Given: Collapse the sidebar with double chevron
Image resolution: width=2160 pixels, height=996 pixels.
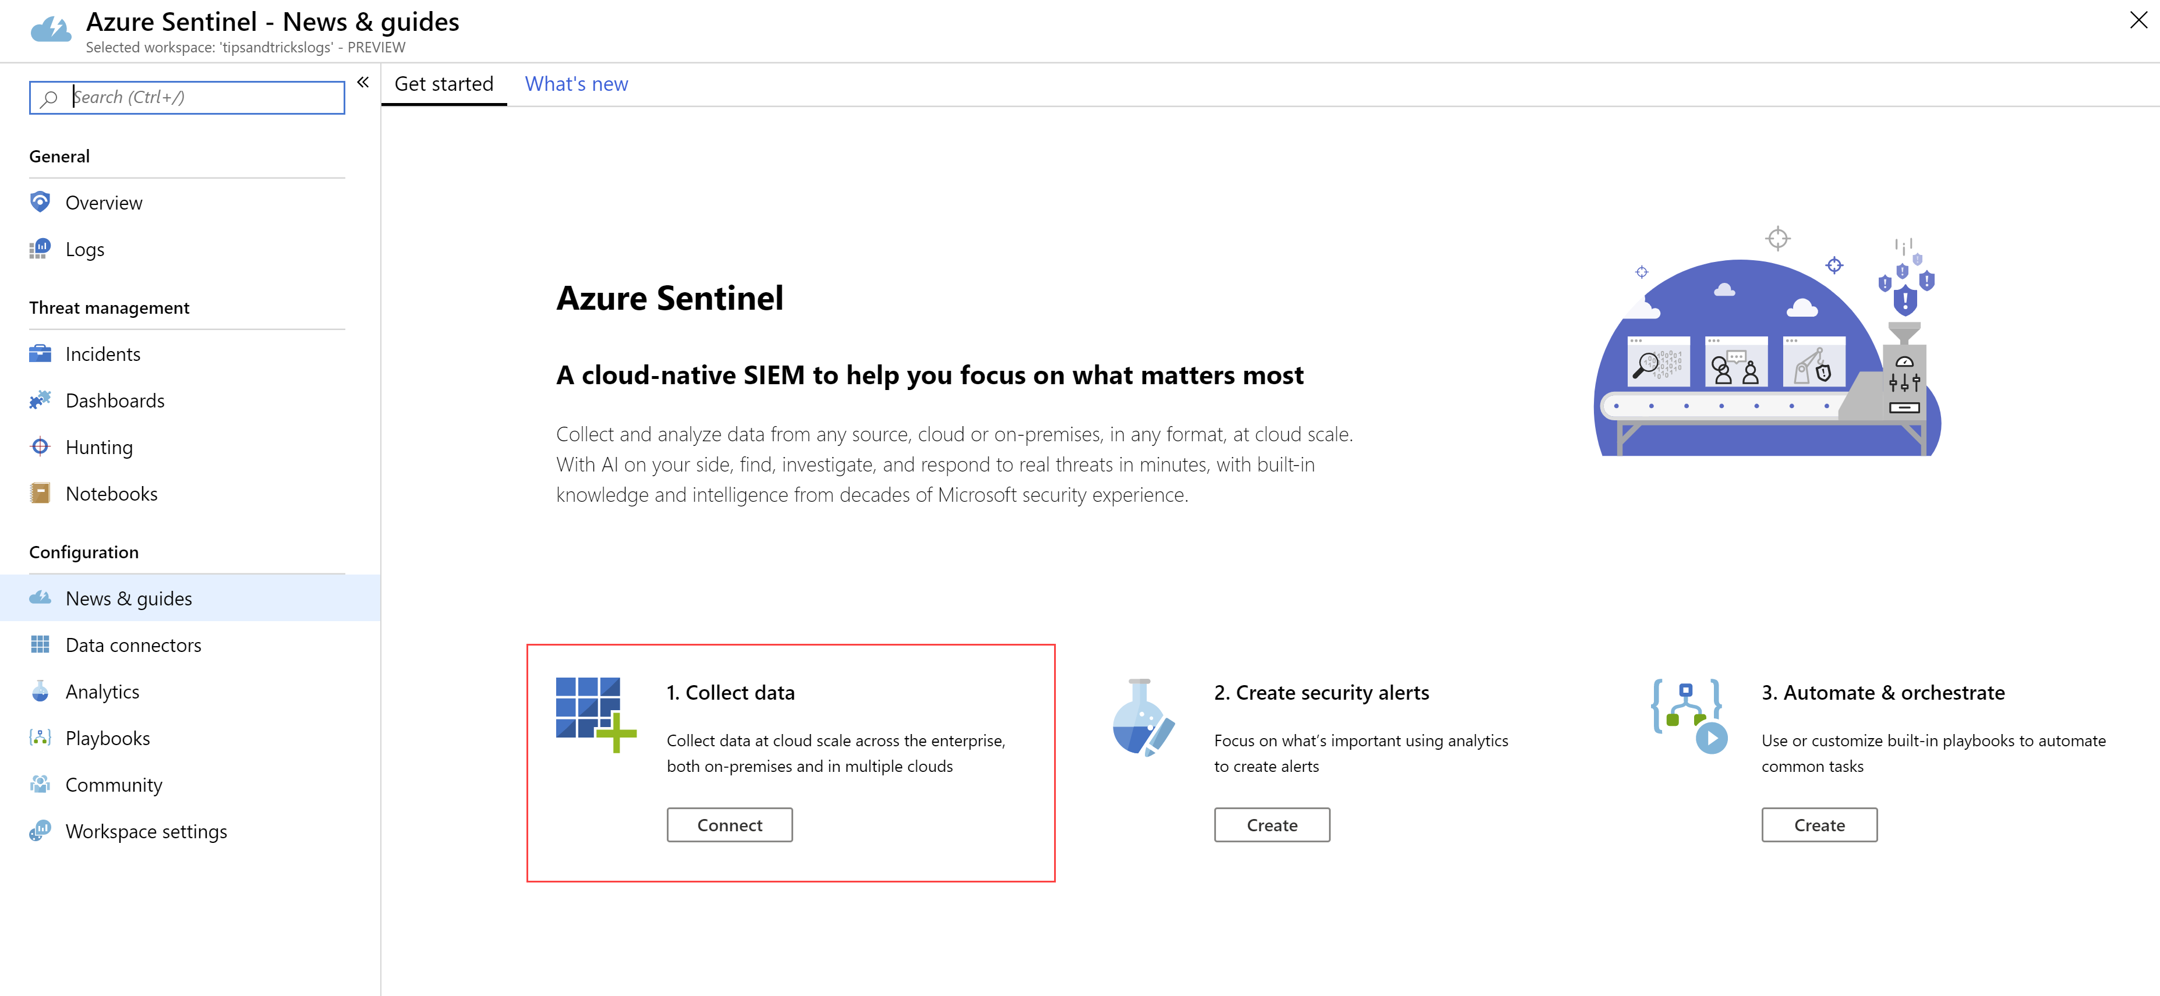Looking at the screenshot, I should pos(363,82).
